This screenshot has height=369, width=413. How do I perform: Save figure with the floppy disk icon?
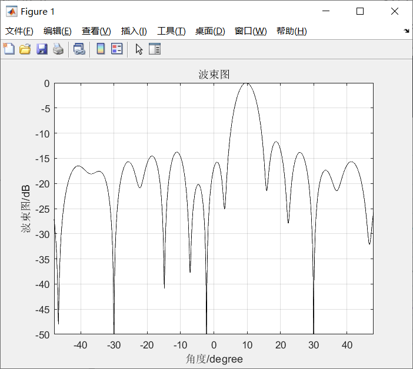pyautogui.click(x=42, y=49)
